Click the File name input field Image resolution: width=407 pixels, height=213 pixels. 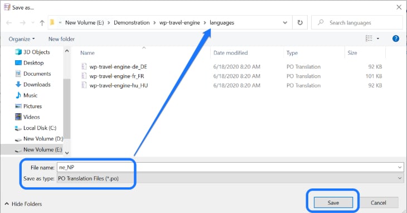[x=230, y=167]
